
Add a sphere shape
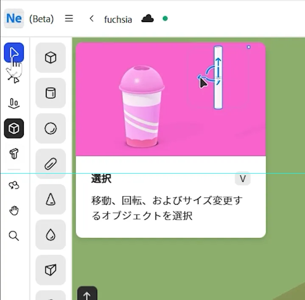(x=50, y=128)
